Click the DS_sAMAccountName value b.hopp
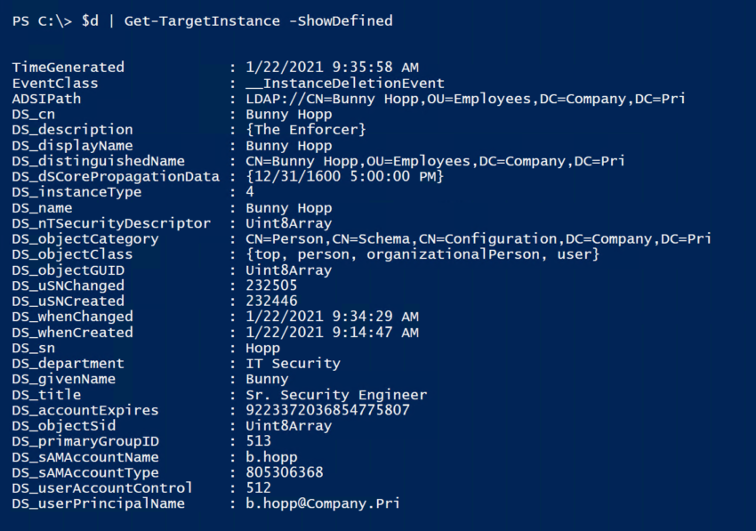756x531 pixels. pyautogui.click(x=271, y=457)
